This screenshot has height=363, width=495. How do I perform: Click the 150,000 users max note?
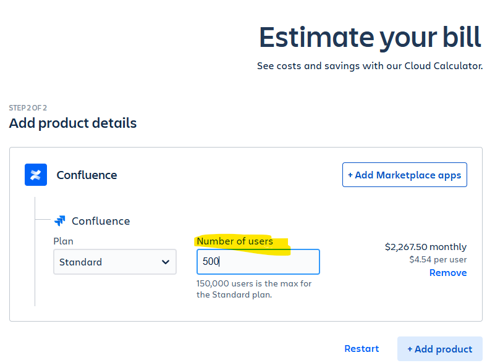click(254, 289)
